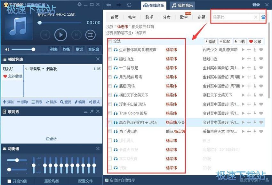Close the 均衡器 equalizer panel
The image size is (272, 185).
98,149
